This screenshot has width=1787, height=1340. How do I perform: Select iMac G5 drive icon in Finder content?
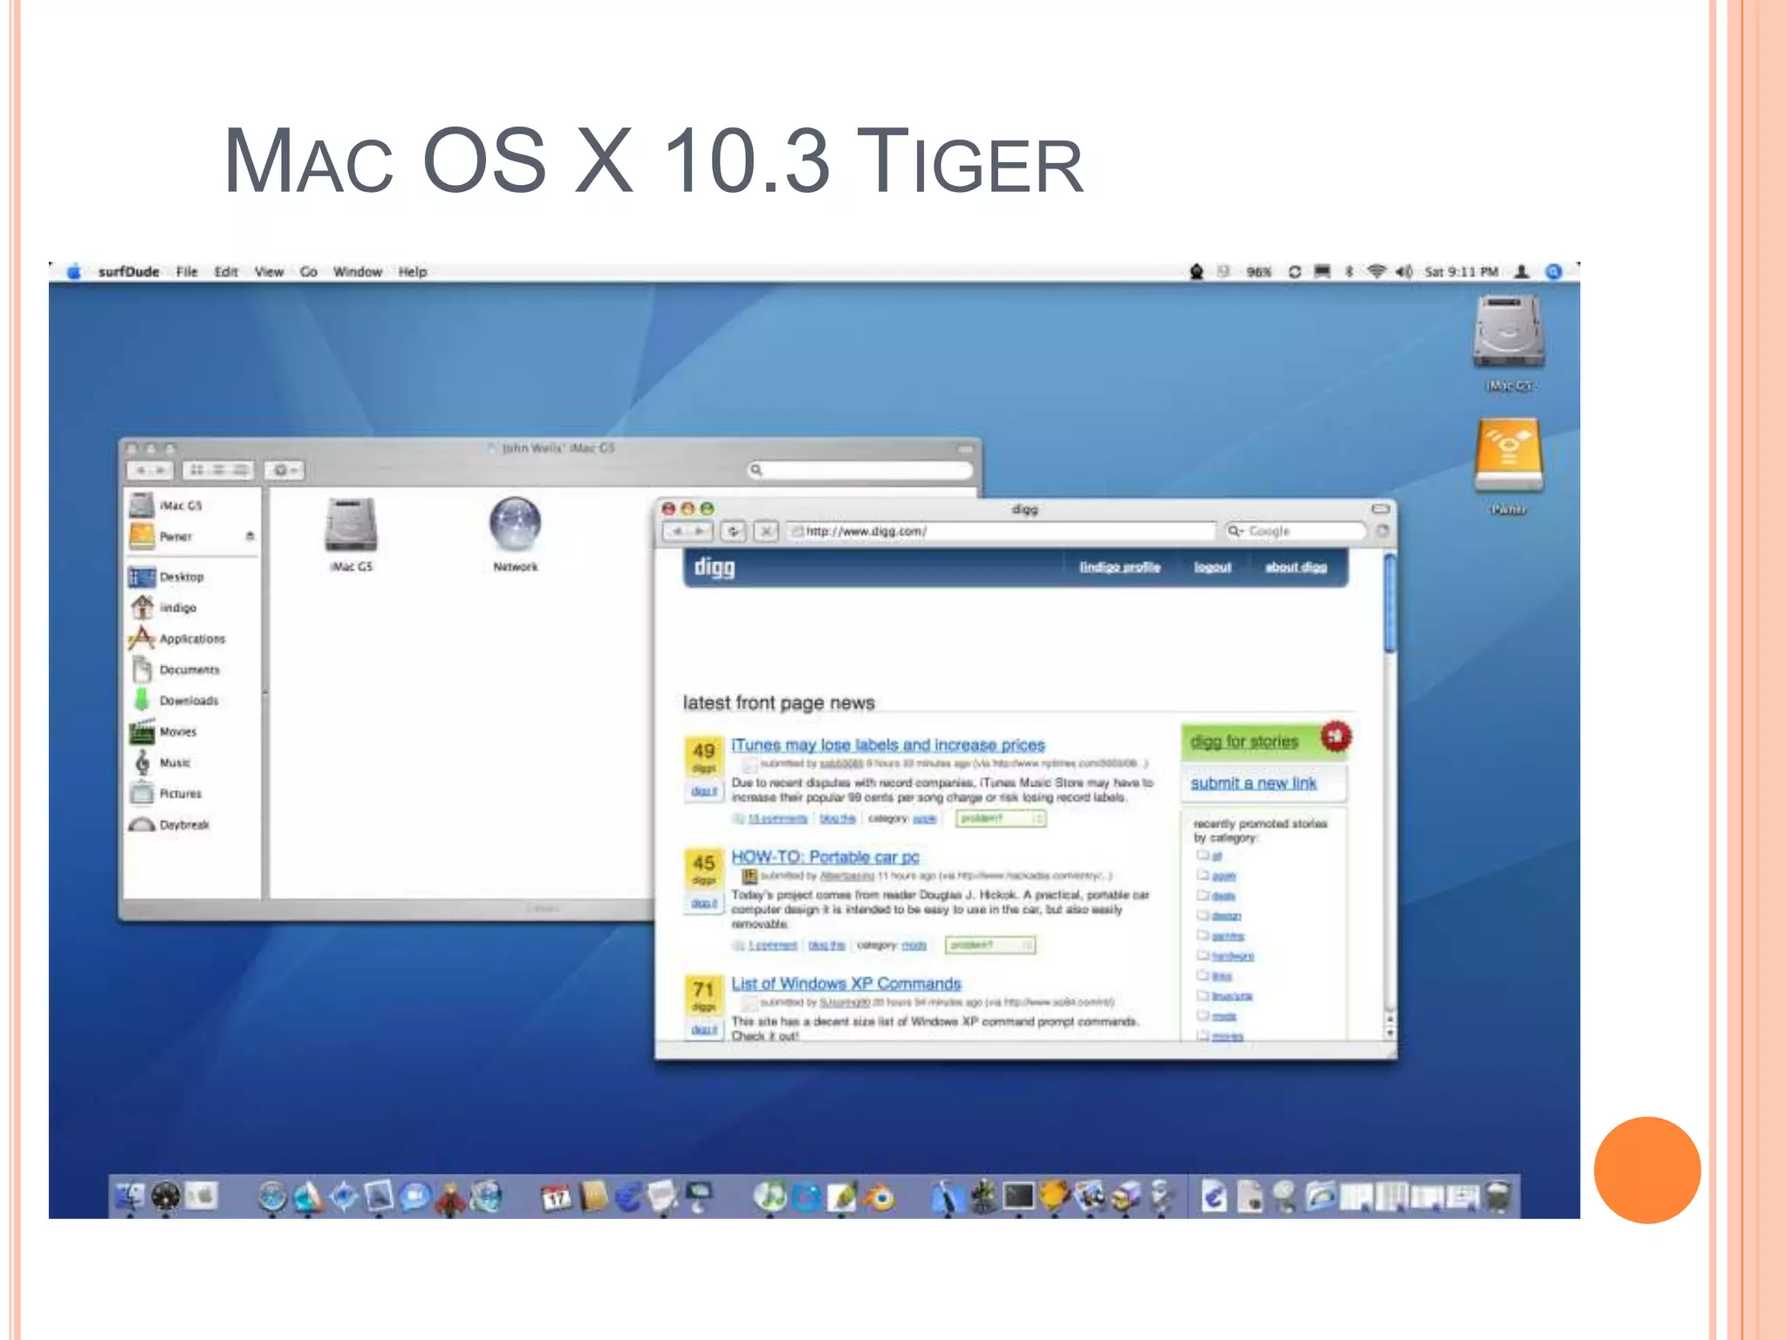351,533
